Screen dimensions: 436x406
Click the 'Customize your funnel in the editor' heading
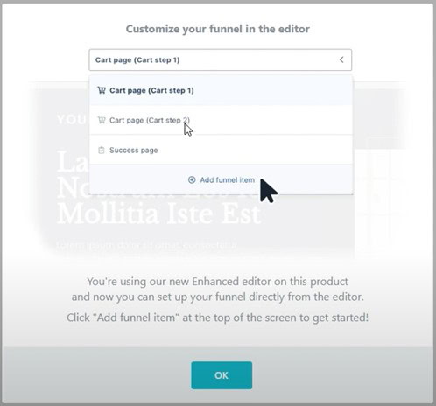[x=218, y=29]
